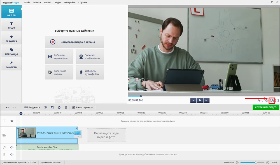Screen dimensions: 280x165
Task: Mute the Beethoven music track
Action: coord(12,147)
